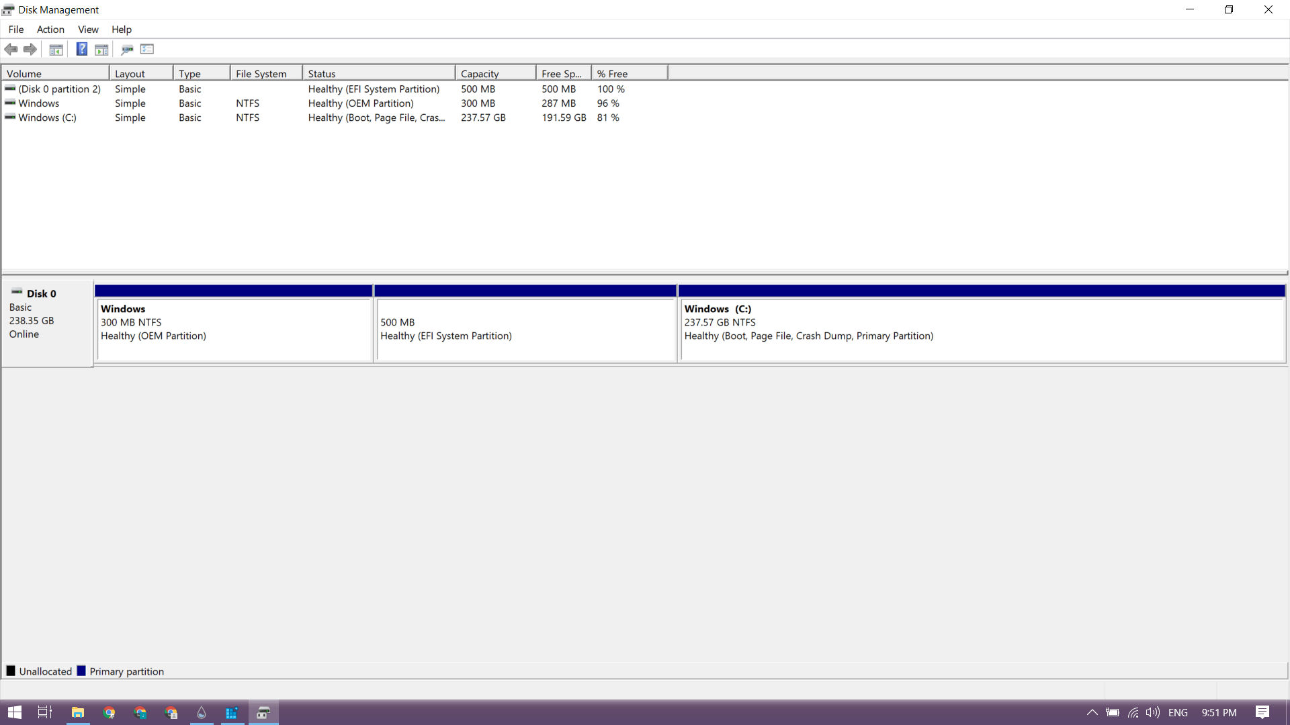Click the rescan disks toolbar icon
The width and height of the screenshot is (1290, 725).
pyautogui.click(x=127, y=49)
